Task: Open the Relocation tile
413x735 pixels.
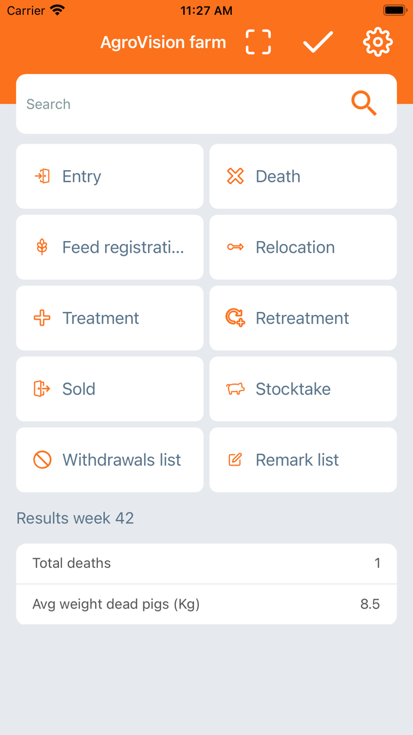Action: point(303,247)
